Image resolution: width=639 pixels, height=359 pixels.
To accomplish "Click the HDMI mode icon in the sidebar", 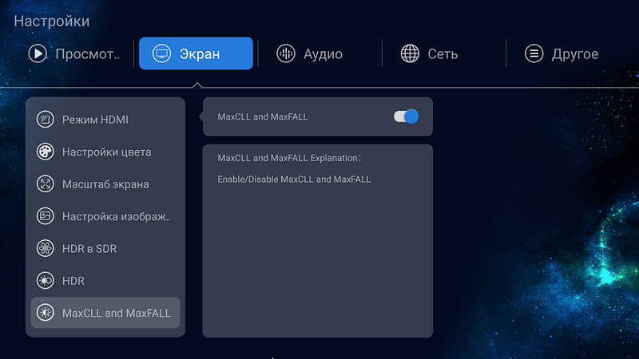I will [x=46, y=120].
